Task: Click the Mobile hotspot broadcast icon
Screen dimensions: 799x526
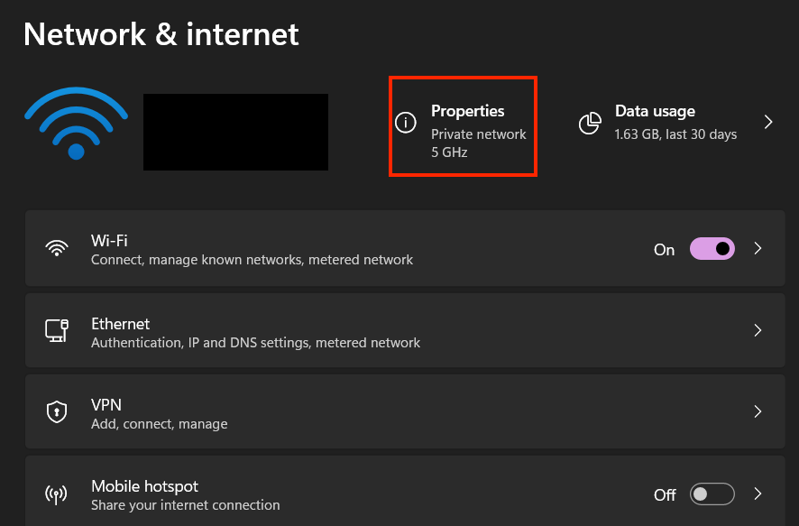Action: [x=57, y=494]
